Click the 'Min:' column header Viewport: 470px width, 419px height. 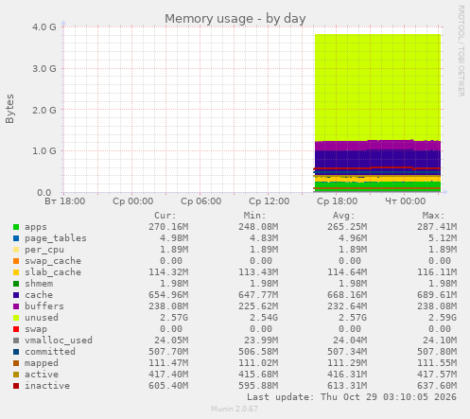coord(254,216)
